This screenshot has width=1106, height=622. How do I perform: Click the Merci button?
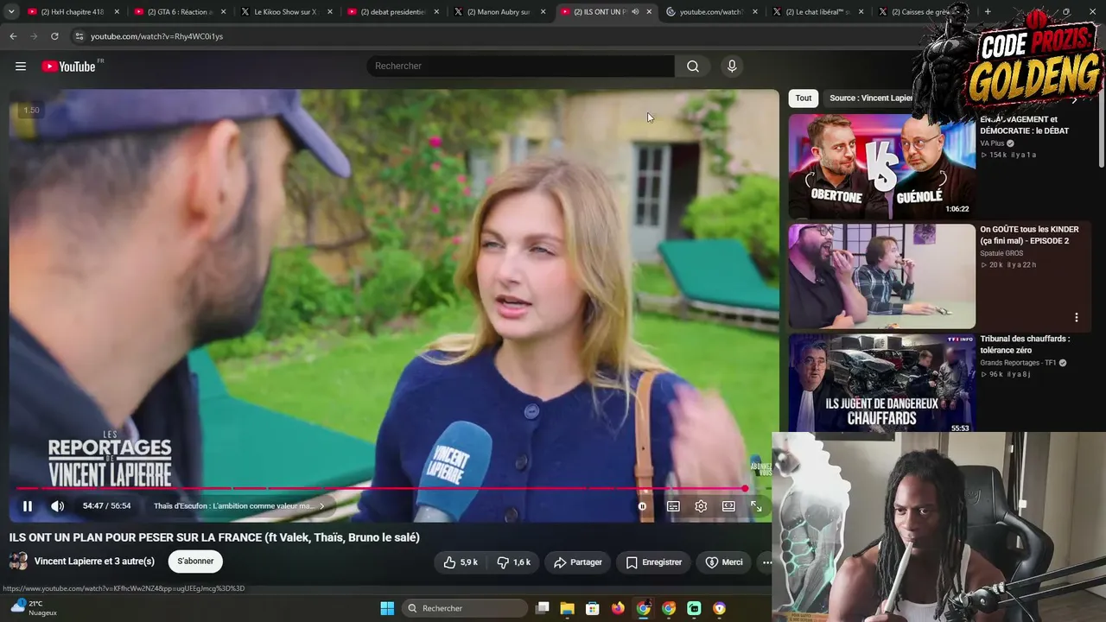tap(724, 562)
